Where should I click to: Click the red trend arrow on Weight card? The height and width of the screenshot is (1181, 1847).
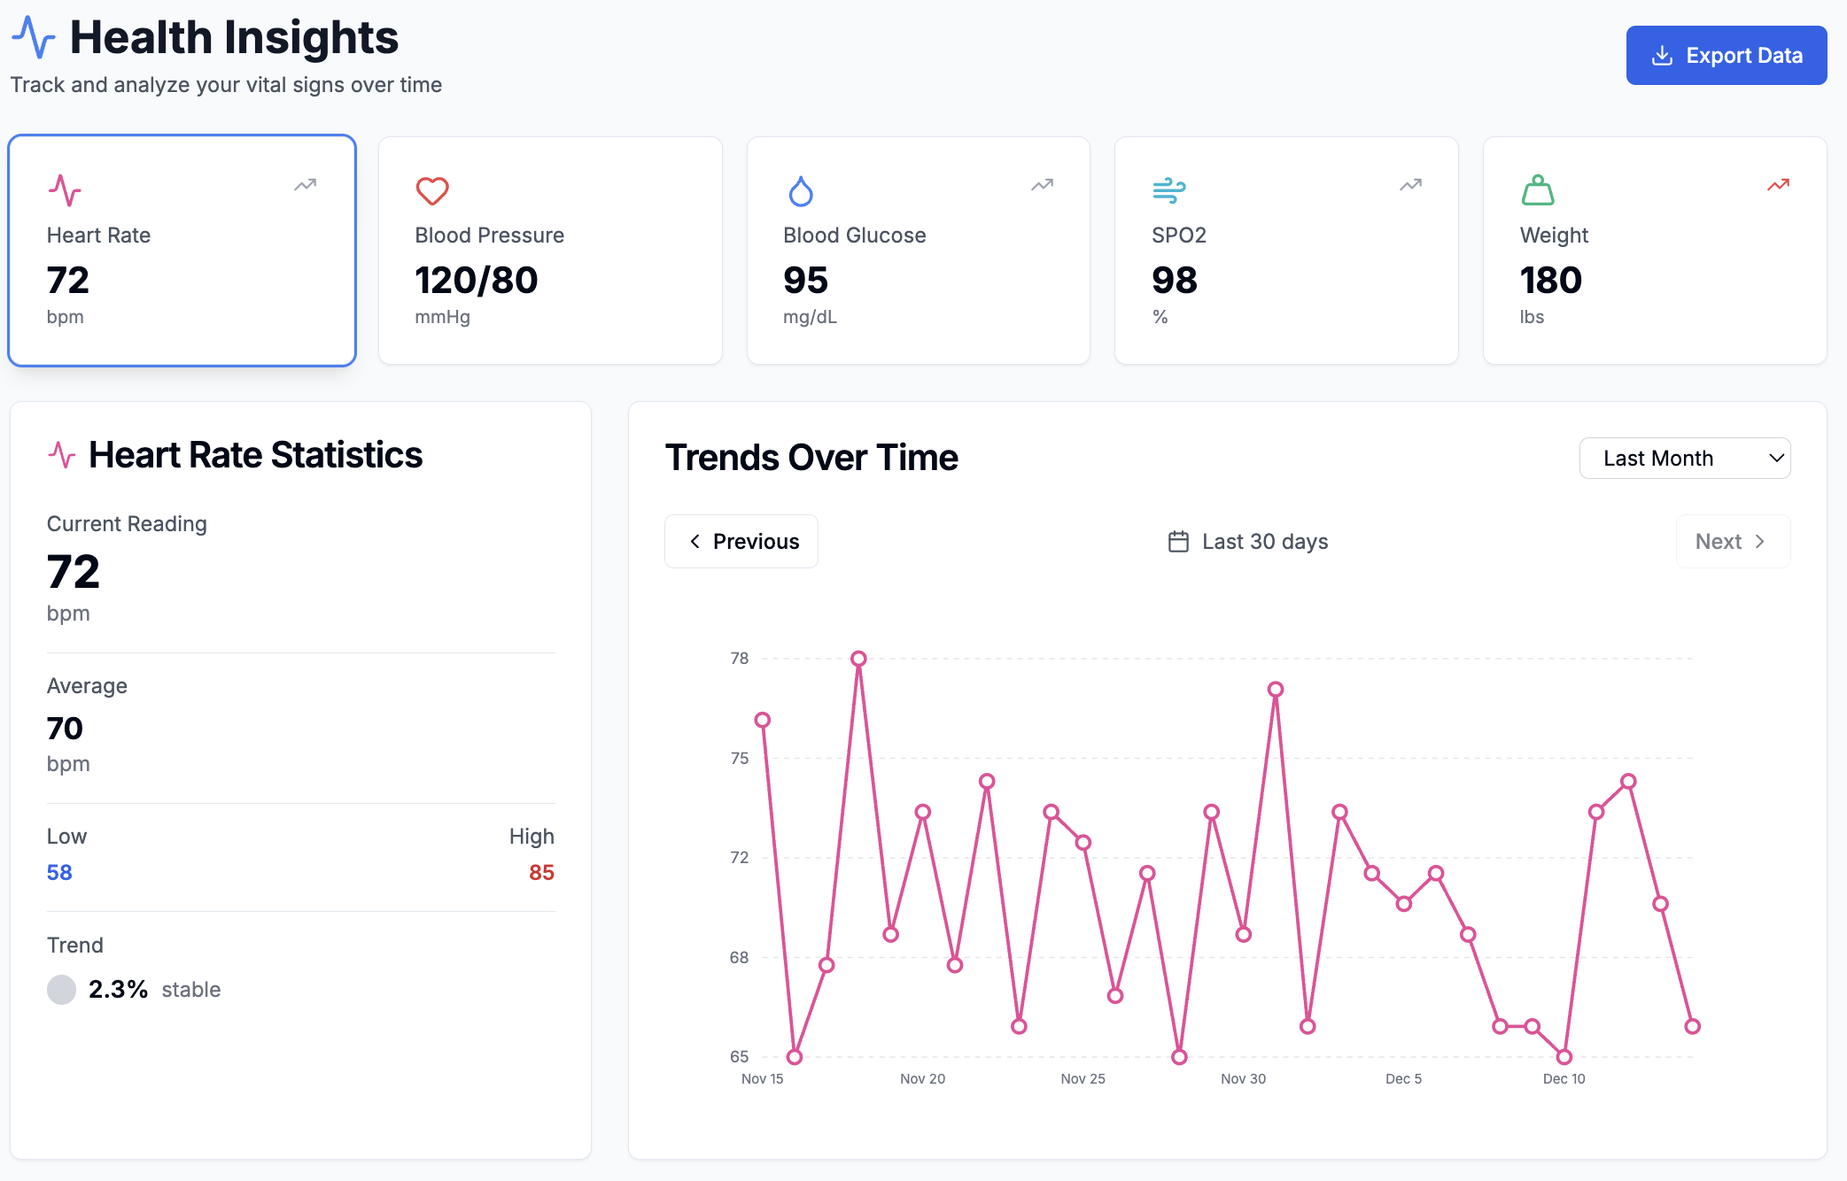click(x=1778, y=185)
